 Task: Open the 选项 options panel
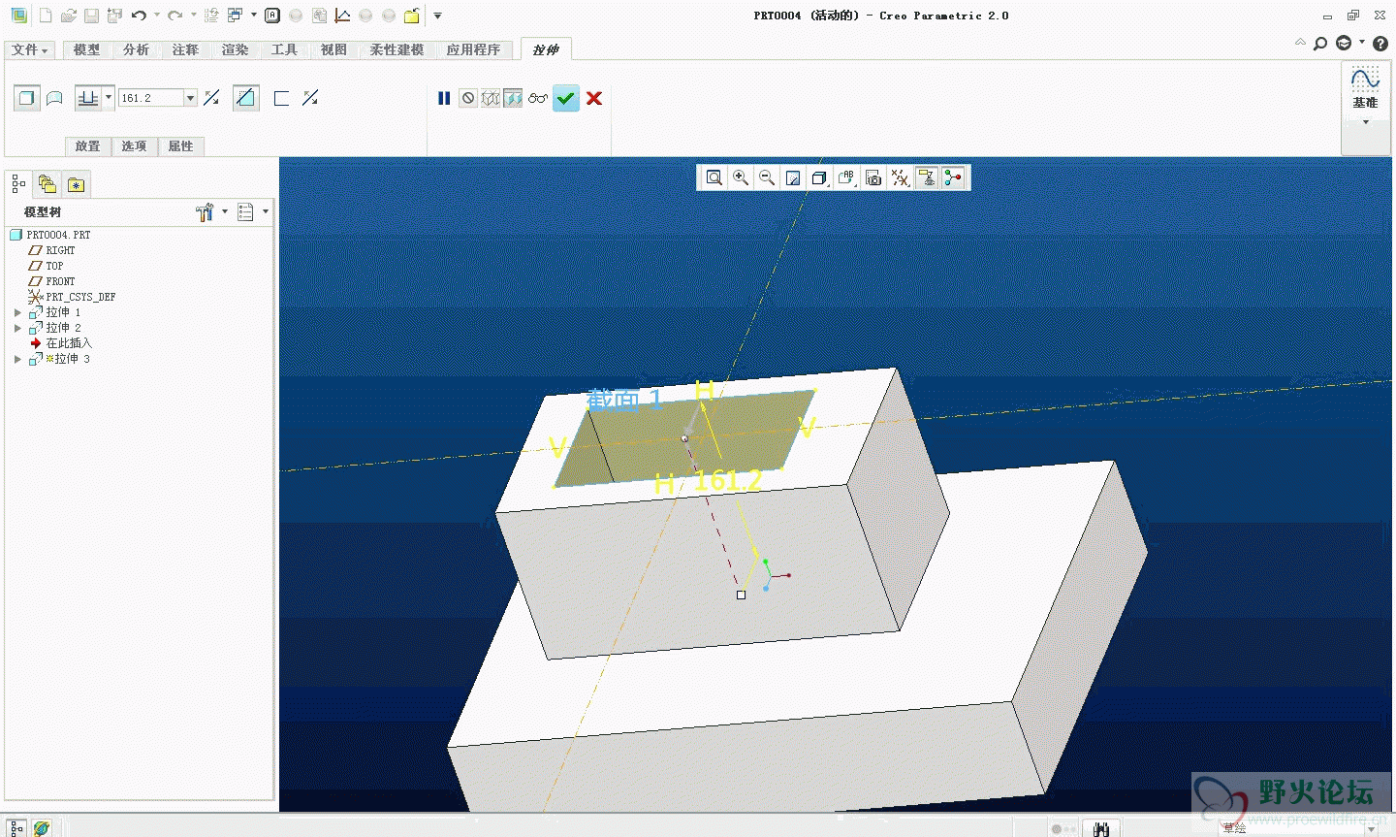pos(134,146)
